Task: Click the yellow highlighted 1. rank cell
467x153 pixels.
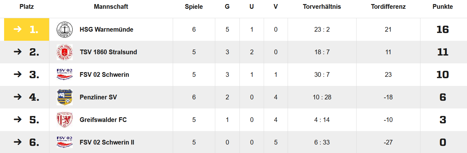Action: click(27, 29)
